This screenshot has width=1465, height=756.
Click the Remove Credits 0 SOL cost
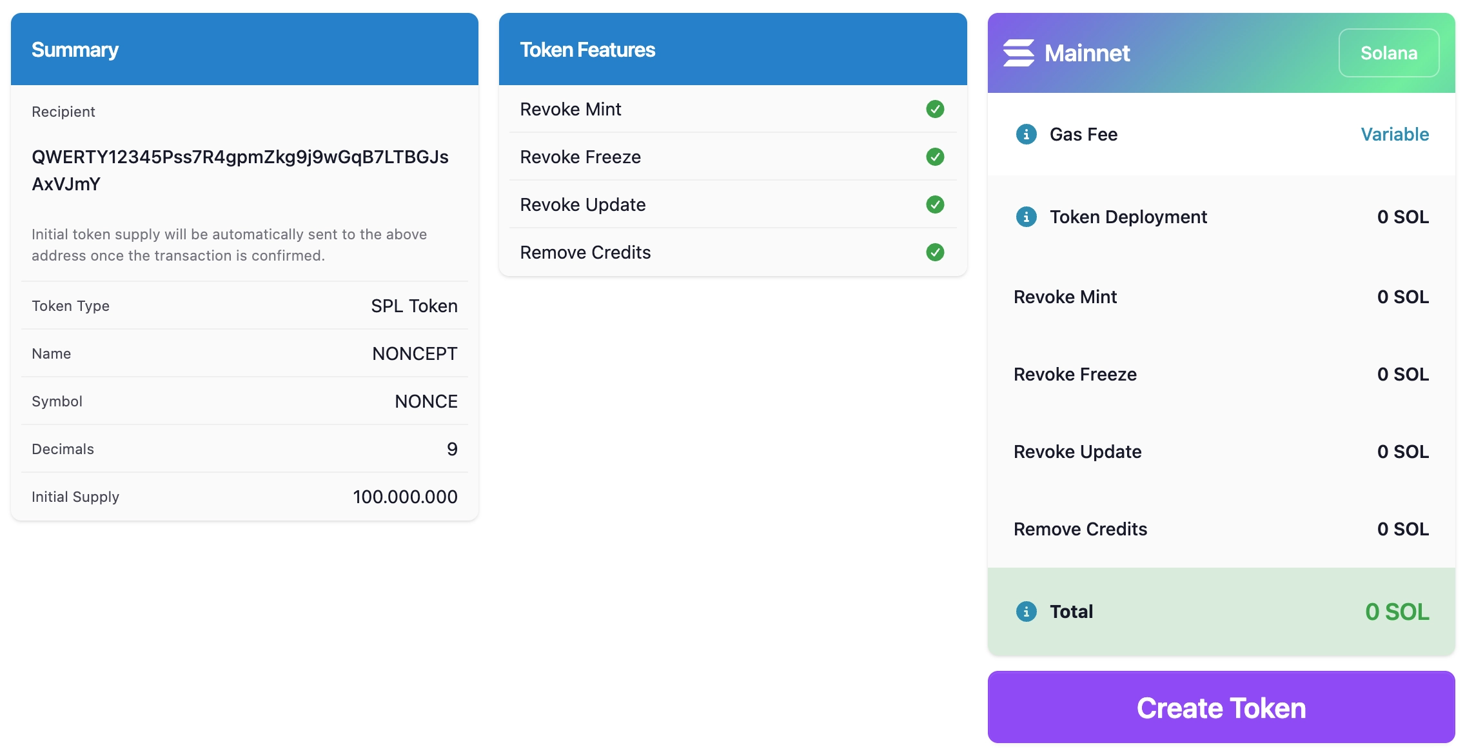click(x=1403, y=529)
